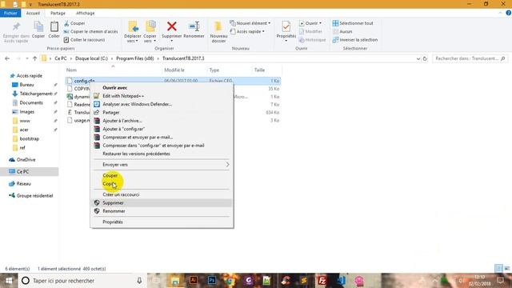Switch to the Accueil ribbon tab
This screenshot has height=288, width=512.
(33, 13)
